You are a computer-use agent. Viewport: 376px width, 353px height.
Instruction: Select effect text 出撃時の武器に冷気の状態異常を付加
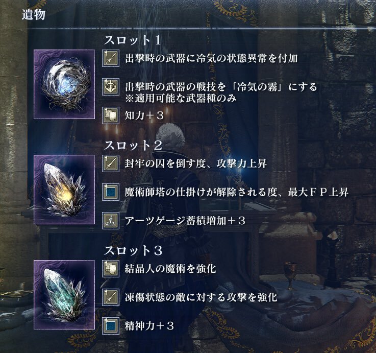tap(211, 58)
